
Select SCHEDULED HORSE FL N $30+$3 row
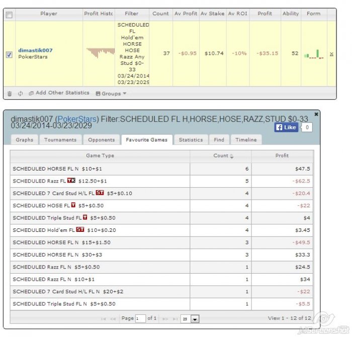161,255
